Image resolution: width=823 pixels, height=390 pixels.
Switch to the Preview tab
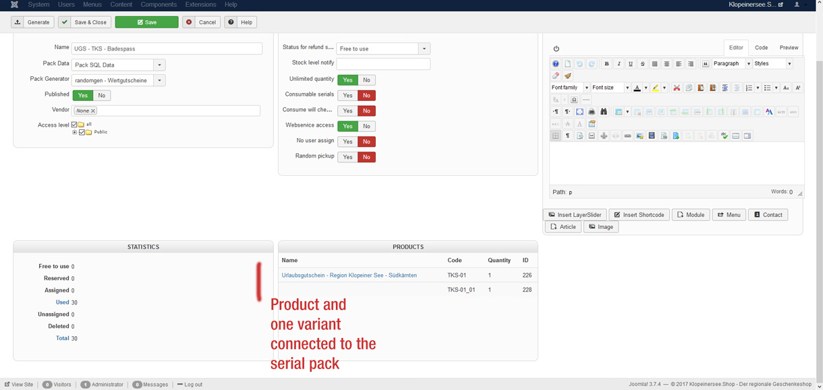(789, 48)
